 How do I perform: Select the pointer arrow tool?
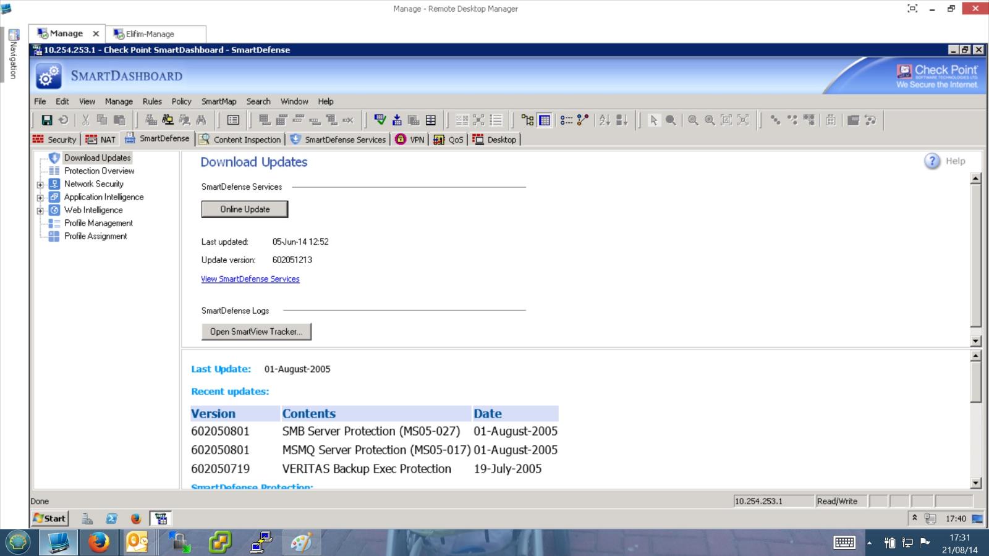653,120
